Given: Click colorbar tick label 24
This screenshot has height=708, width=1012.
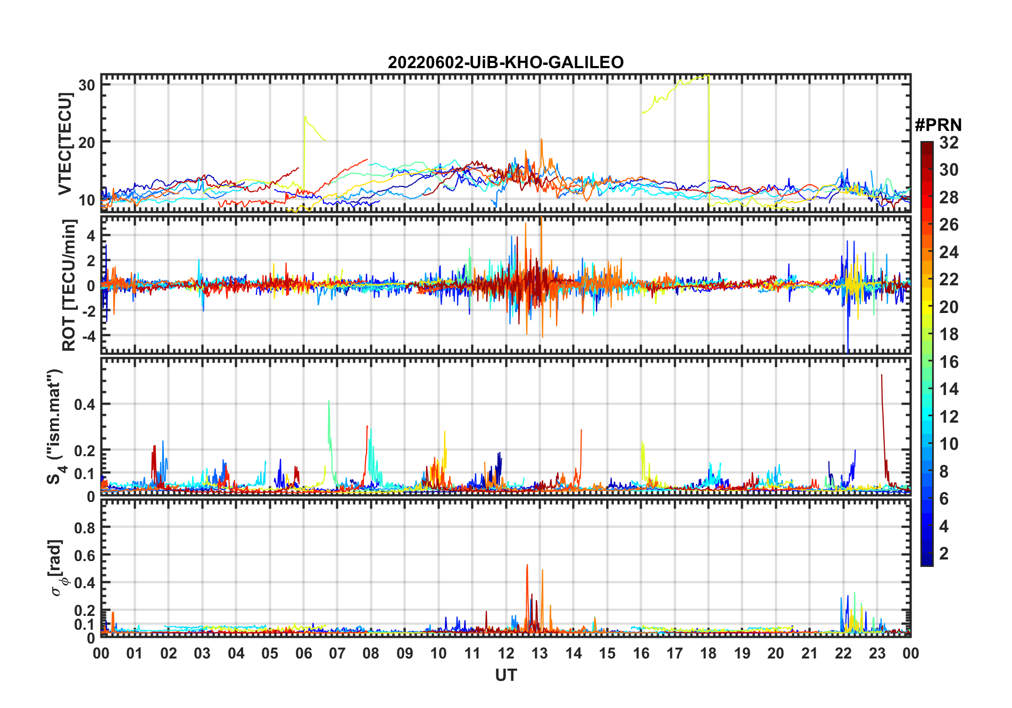Looking at the screenshot, I should (949, 252).
